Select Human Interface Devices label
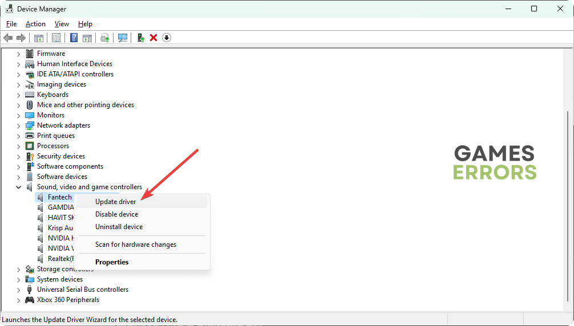 (75, 64)
